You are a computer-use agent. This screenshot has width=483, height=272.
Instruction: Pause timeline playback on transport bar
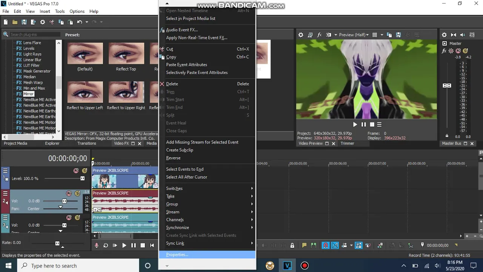coord(133,245)
